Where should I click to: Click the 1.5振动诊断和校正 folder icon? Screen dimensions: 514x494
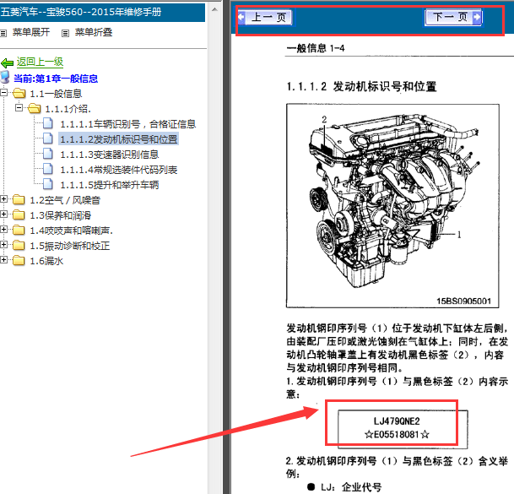[19, 245]
